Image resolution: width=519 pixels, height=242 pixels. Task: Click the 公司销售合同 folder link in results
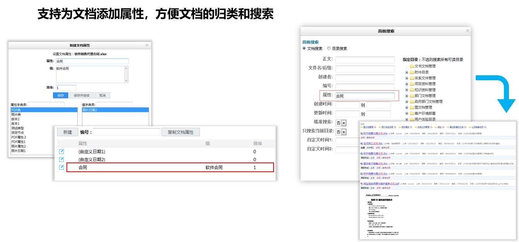[477, 127]
